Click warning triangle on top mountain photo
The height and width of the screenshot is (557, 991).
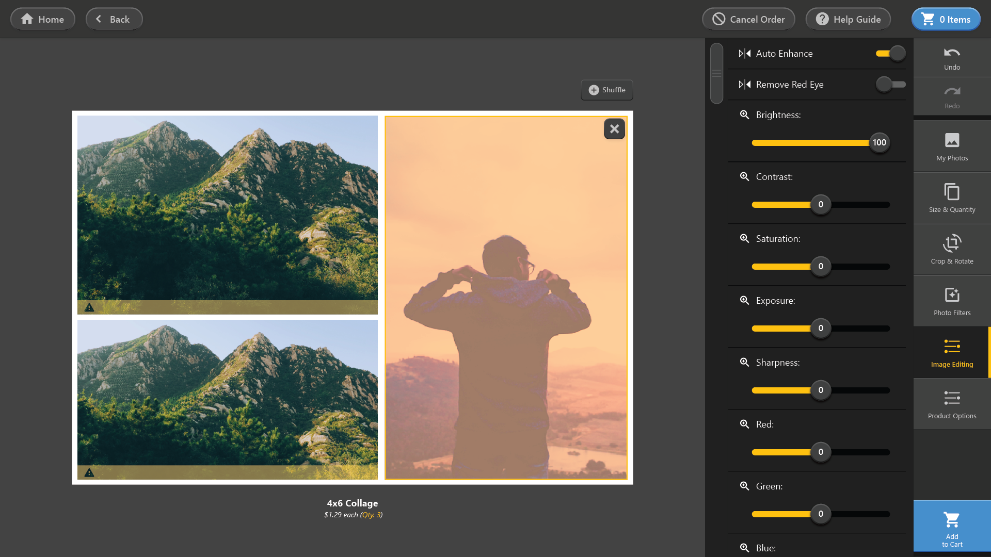[89, 307]
